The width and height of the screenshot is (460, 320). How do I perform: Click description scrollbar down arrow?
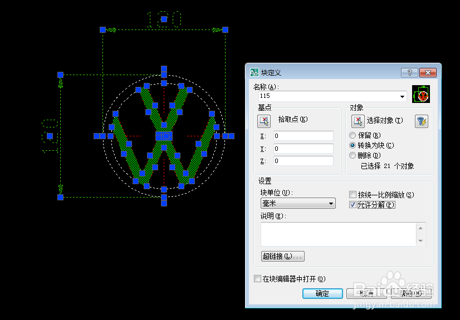[420, 241]
